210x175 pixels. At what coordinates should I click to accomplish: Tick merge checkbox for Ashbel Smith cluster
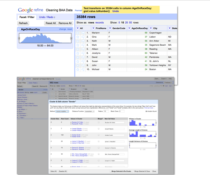click(x=99, y=135)
